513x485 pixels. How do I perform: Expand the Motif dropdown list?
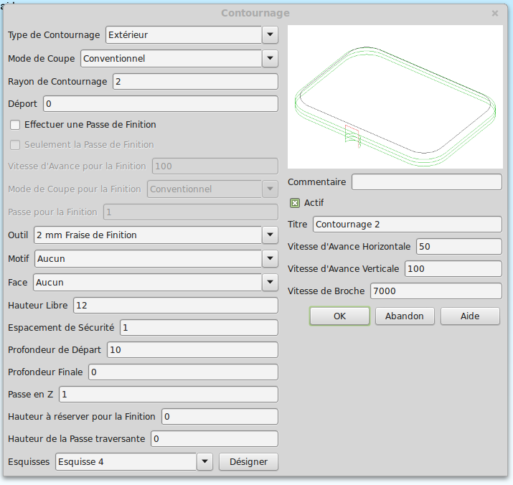pyautogui.click(x=270, y=258)
